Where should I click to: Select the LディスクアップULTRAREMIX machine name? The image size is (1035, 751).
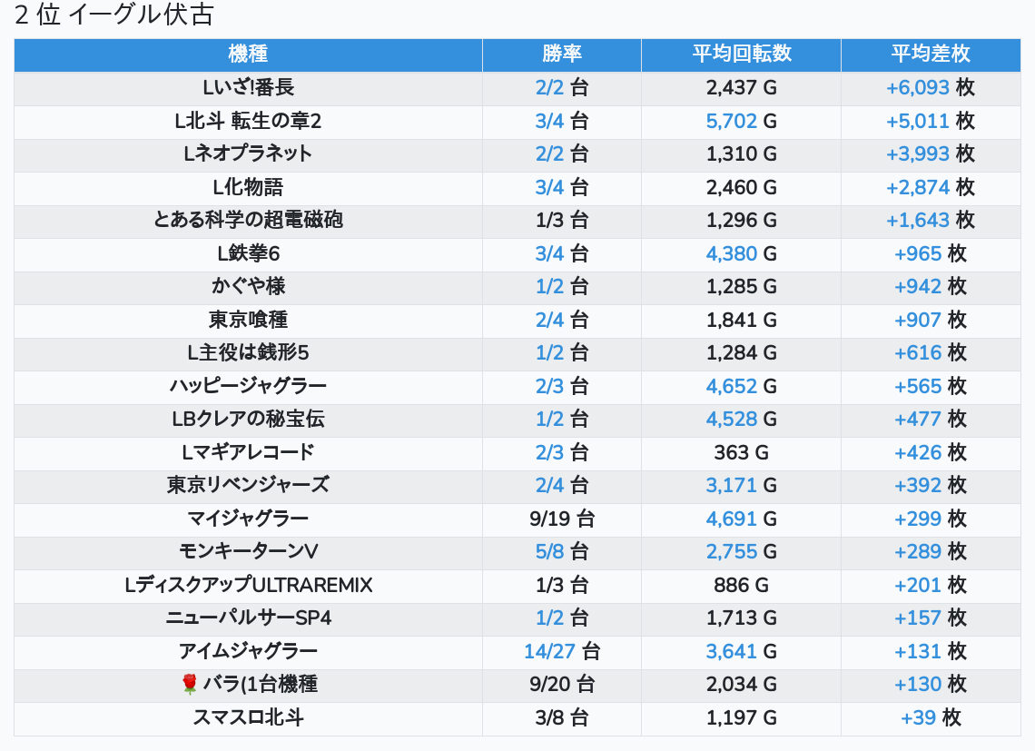tap(248, 585)
